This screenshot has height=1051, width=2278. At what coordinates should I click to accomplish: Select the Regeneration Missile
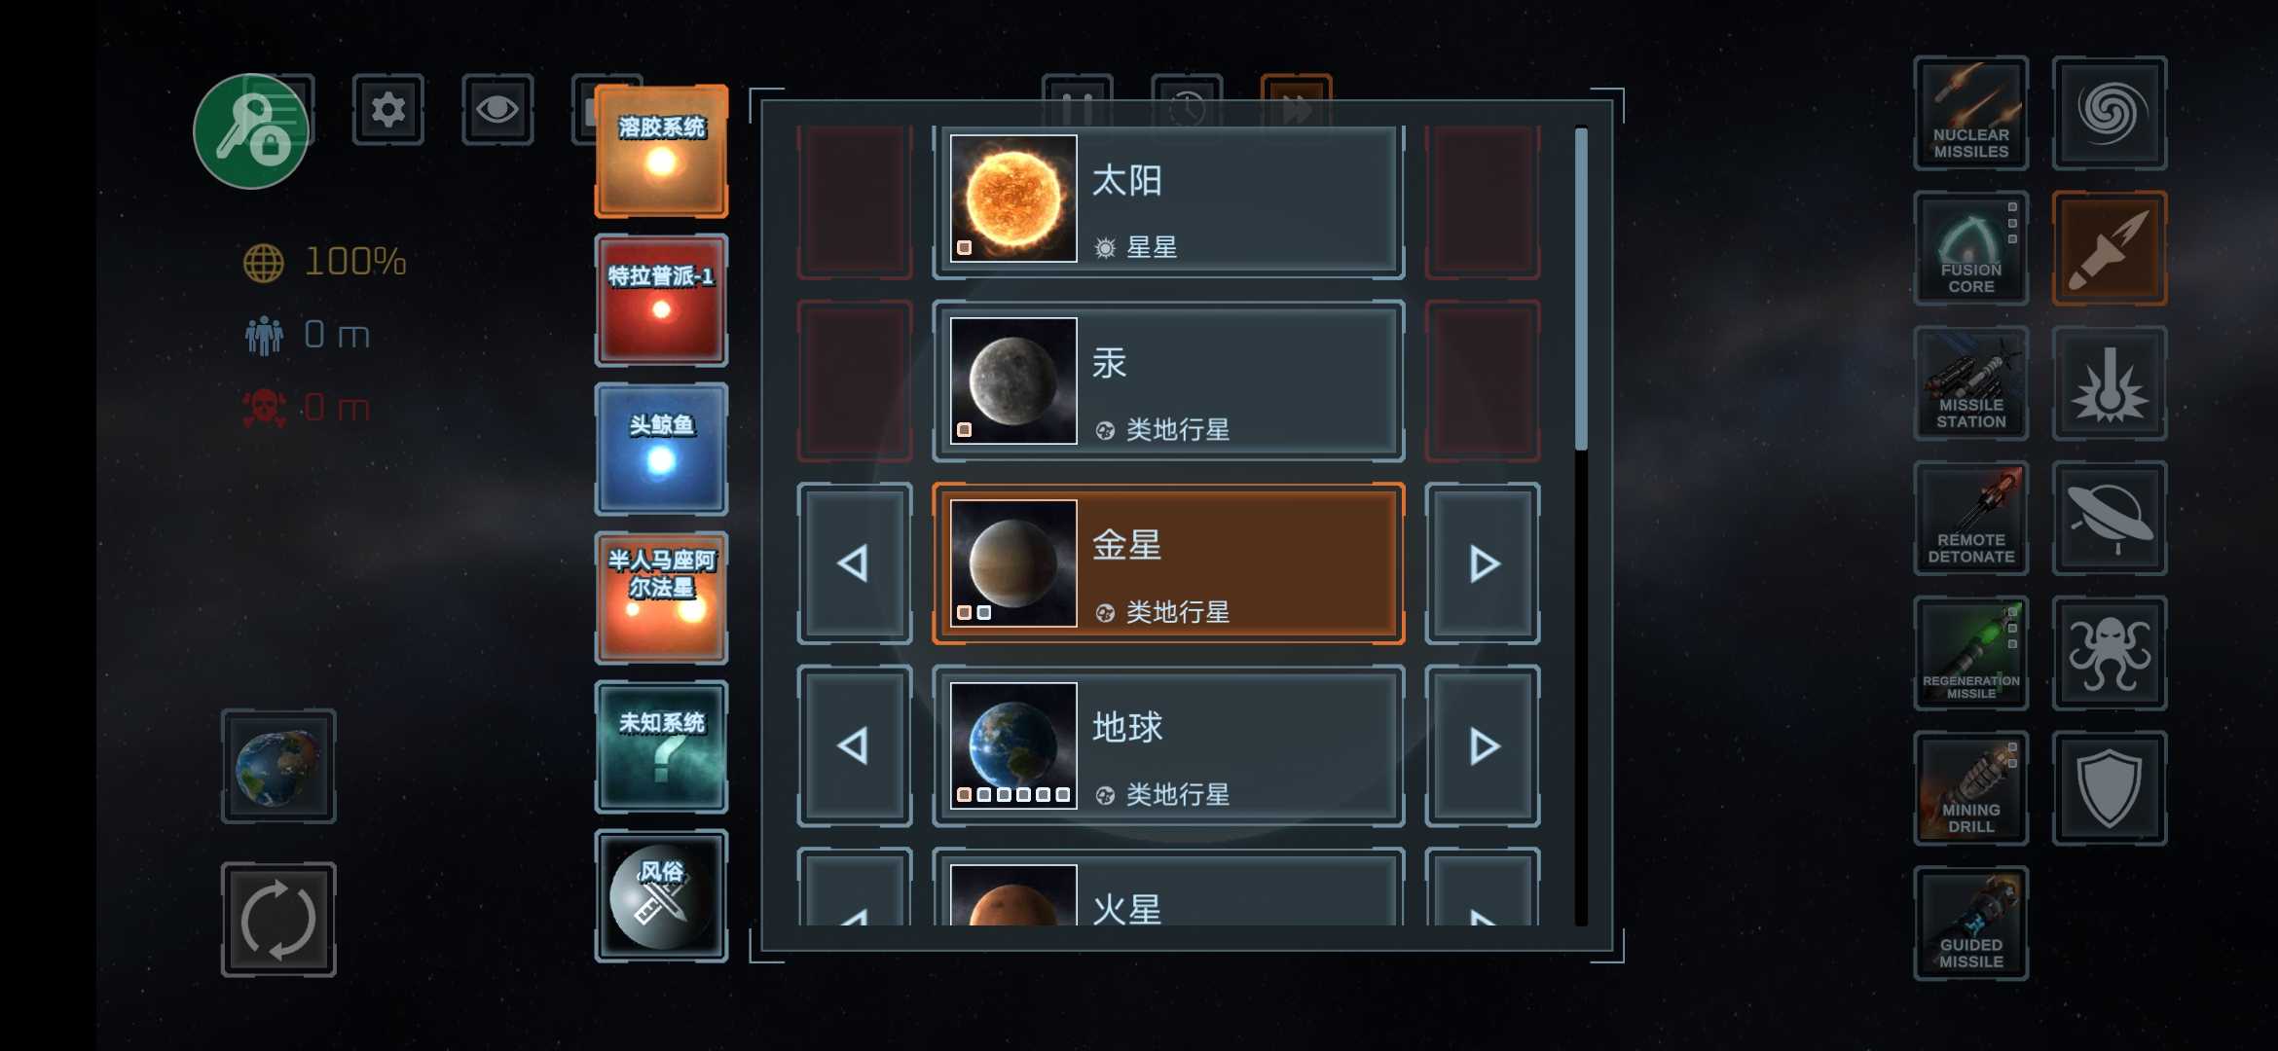[1970, 654]
